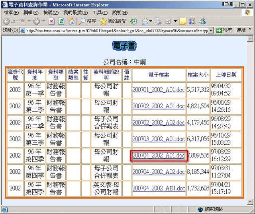255x214 pixels.
Task: Open the 我的最愛 favorites toolbar button
Action: 113,21
